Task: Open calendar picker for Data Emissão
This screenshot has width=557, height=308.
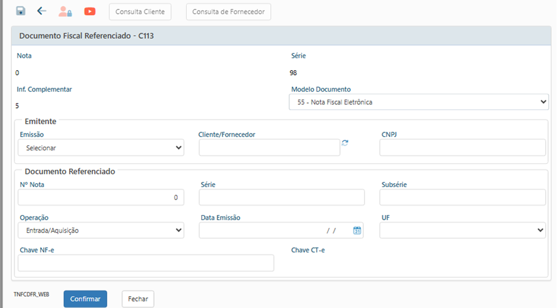Action: coord(357,231)
